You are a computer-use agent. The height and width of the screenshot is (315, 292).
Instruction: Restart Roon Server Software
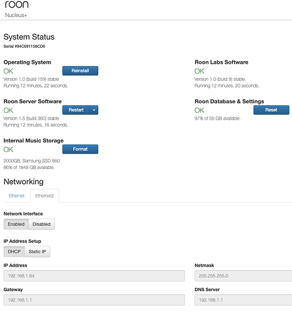coord(76,110)
